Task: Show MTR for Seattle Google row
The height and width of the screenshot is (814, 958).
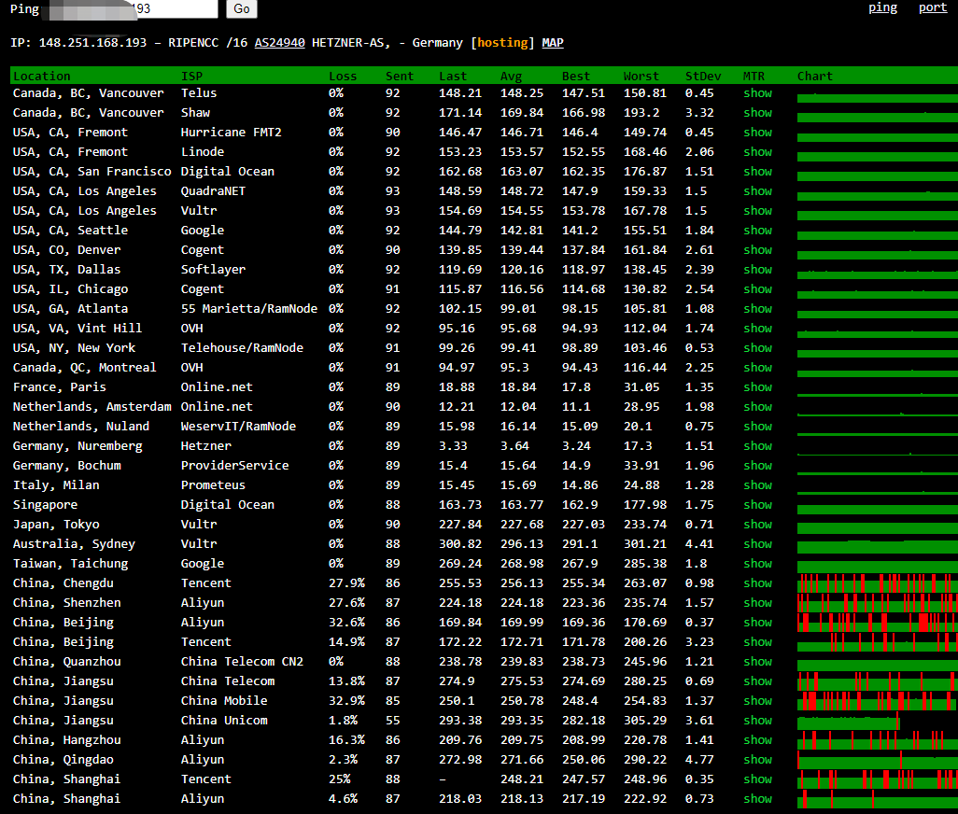Action: point(757,231)
